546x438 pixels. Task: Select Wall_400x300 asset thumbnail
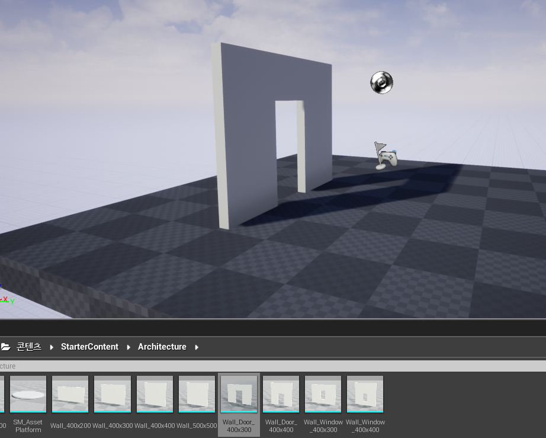113,394
